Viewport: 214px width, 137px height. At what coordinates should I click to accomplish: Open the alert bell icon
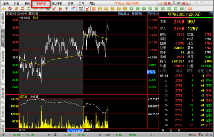click(x=60, y=9)
